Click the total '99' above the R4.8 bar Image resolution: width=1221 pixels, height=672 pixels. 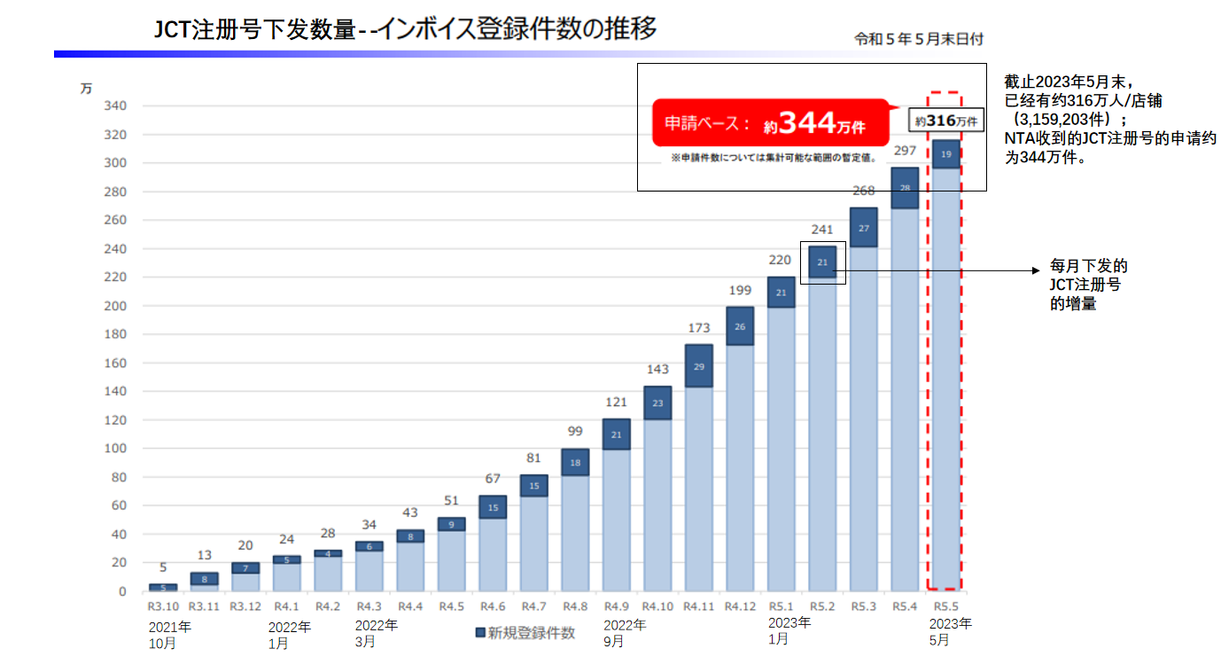pyautogui.click(x=575, y=432)
